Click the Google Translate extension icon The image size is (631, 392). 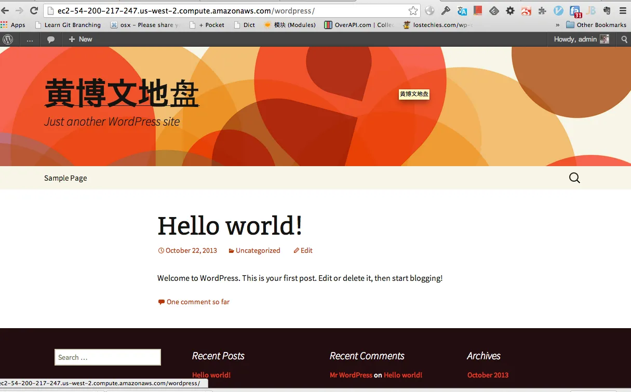pos(462,10)
